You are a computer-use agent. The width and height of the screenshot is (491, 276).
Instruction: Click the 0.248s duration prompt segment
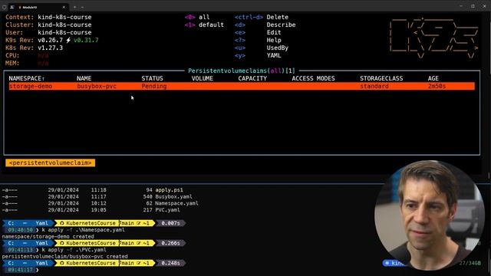point(170,263)
